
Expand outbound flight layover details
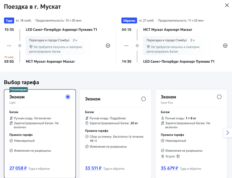point(108,45)
